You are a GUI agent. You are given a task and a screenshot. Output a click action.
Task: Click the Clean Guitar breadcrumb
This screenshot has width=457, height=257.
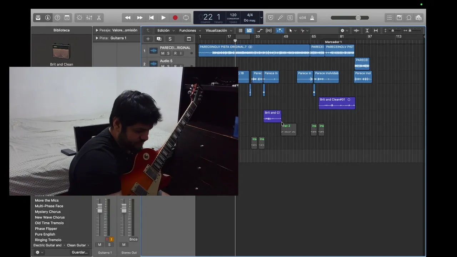coord(76,245)
